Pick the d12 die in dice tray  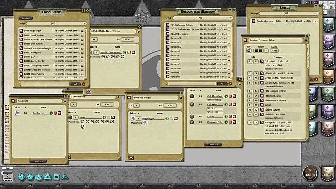(30, 177)
